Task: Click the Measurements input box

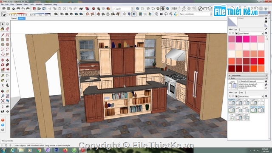Action: (21, 141)
